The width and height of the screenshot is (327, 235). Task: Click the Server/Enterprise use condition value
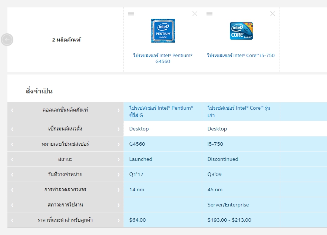tap(228, 205)
